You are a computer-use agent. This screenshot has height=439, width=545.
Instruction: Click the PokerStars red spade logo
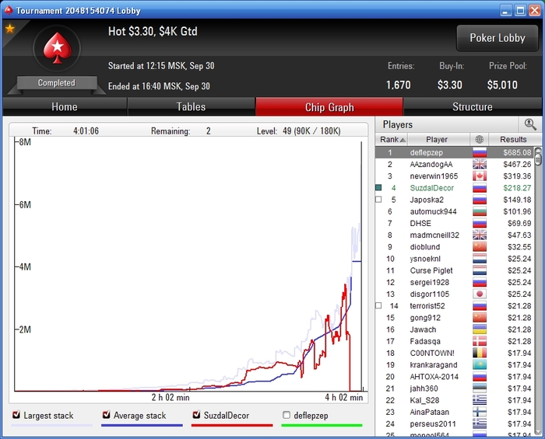57,48
